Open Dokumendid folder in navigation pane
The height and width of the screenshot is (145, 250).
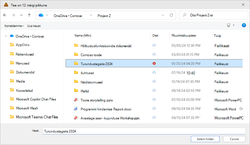coord(25,72)
